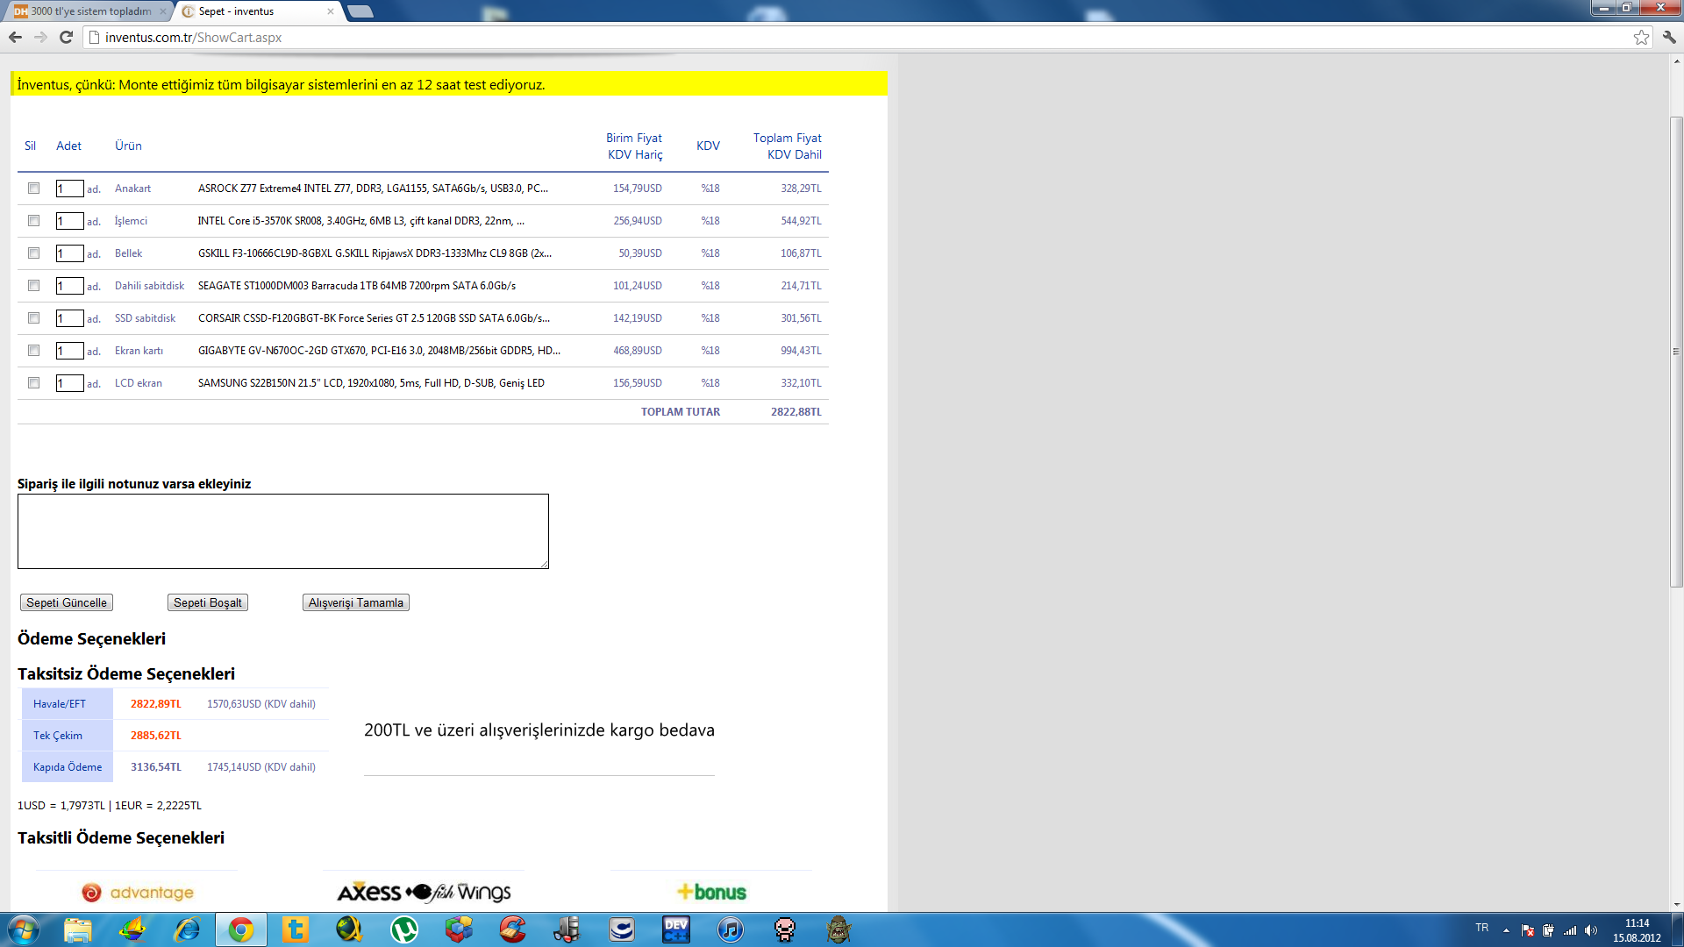This screenshot has height=947, width=1684.
Task: Click the Sepeti Güncelle button
Action: pos(67,602)
